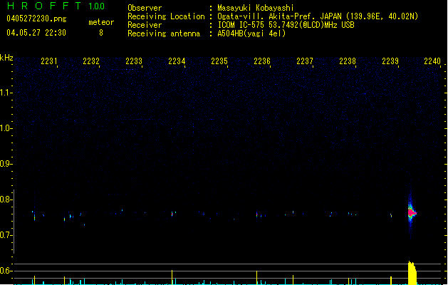Click the Observer label

pyautogui.click(x=145, y=8)
